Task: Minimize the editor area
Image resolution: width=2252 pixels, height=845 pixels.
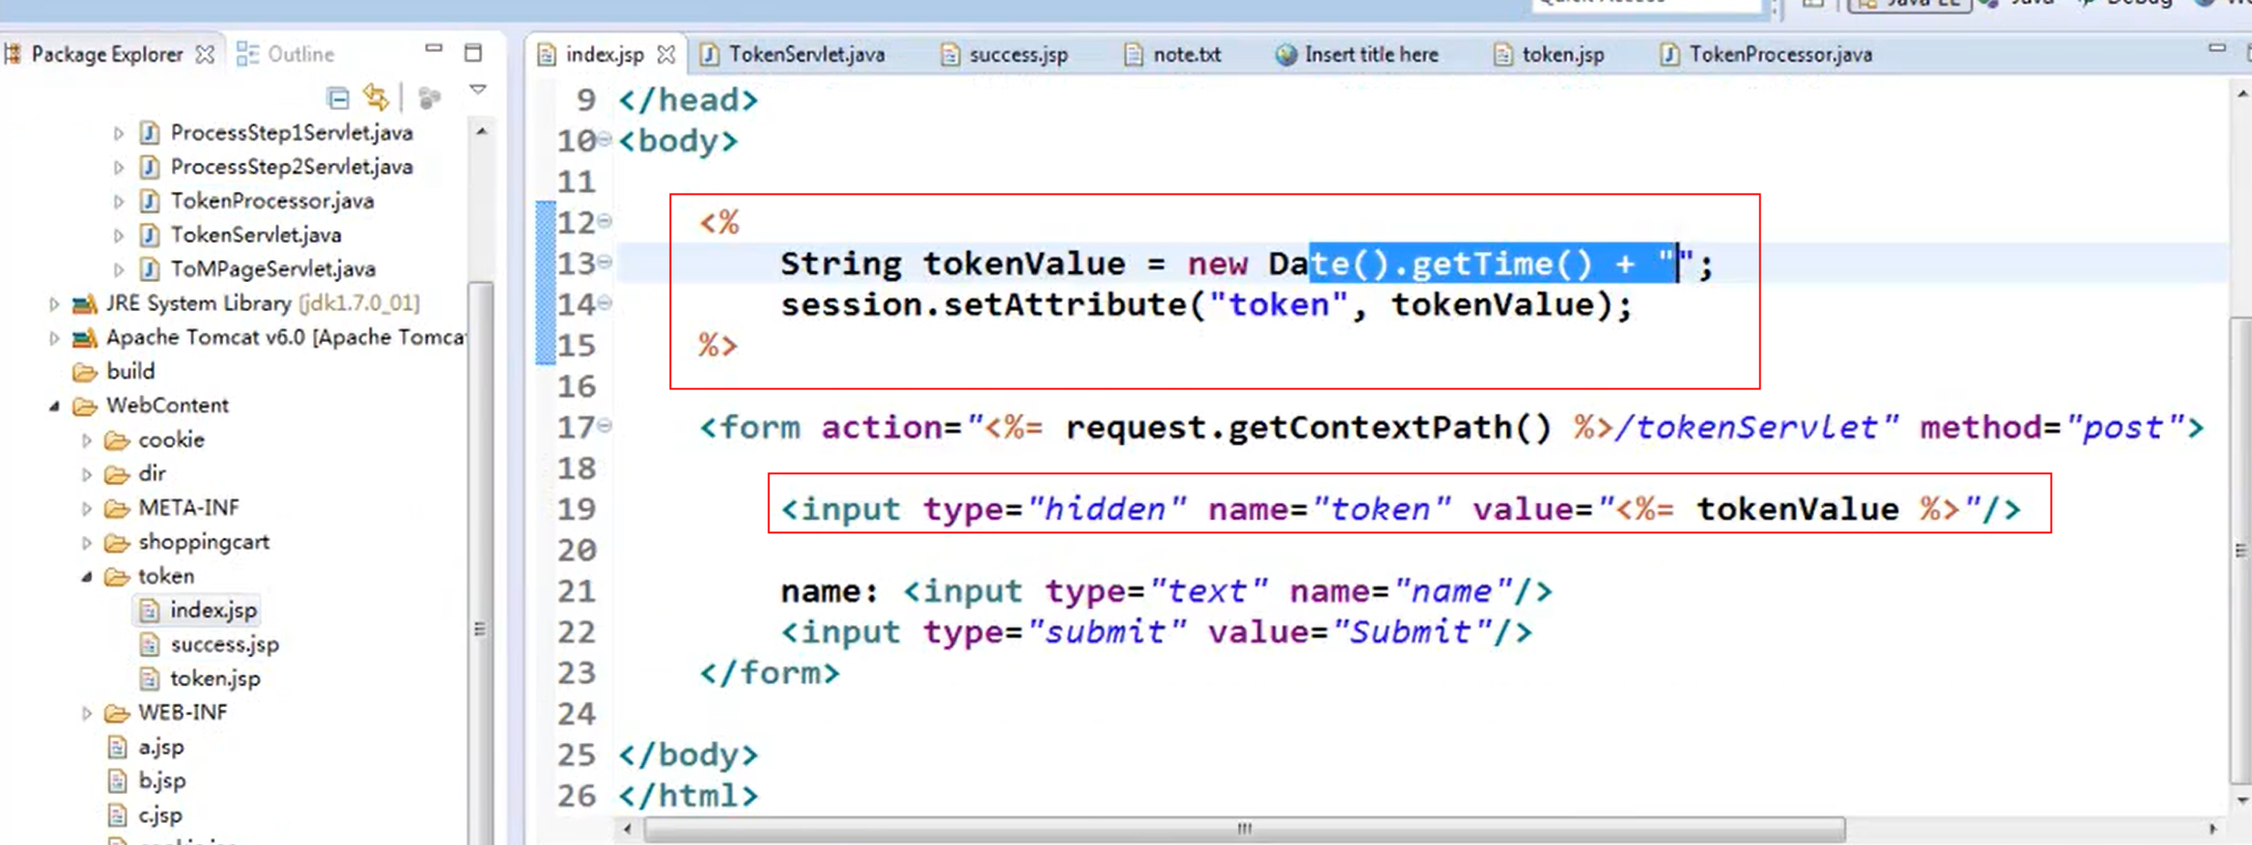Action: pyautogui.click(x=2216, y=48)
